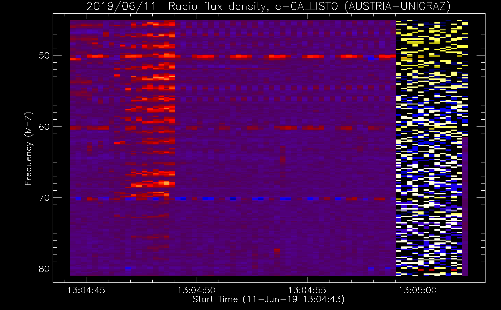Click the '13:04:50' time tick label
Image resolution: width=501 pixels, height=310 pixels.
click(197, 290)
